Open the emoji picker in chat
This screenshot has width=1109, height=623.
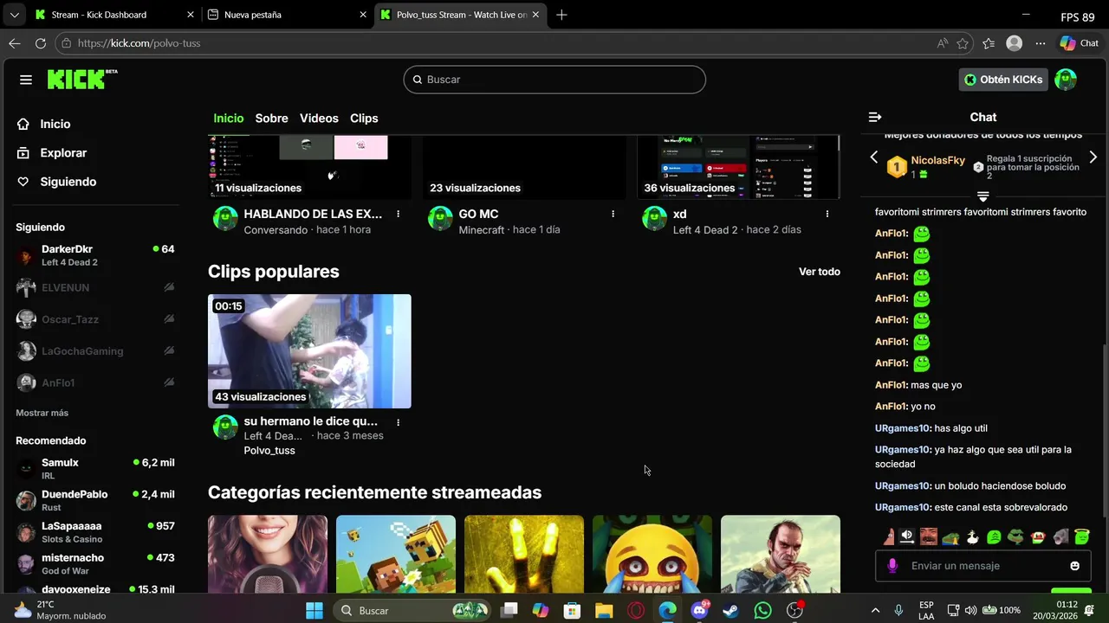[1075, 566]
